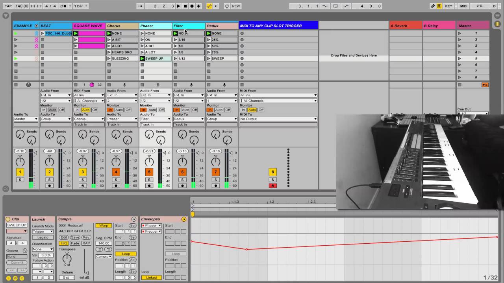Open the Filter track Audio To dropdown showing Redux
The height and width of the screenshot is (283, 504).
point(189,119)
